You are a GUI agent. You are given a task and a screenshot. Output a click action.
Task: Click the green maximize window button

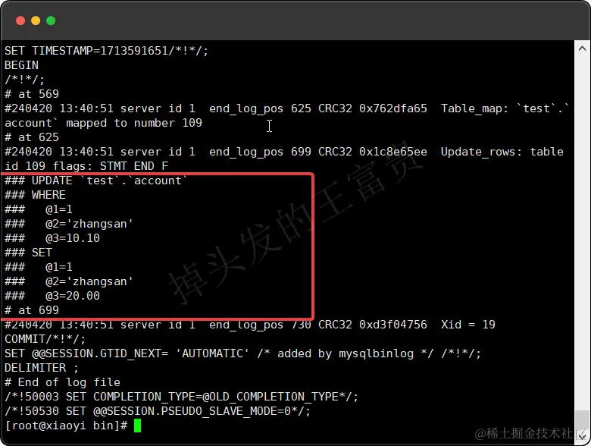[51, 20]
